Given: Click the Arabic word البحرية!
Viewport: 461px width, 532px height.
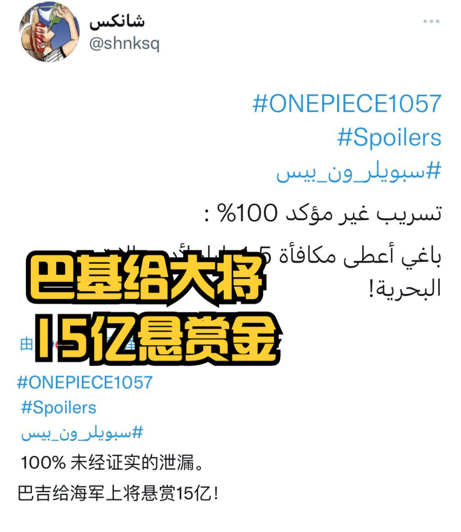Looking at the screenshot, I should (x=405, y=289).
